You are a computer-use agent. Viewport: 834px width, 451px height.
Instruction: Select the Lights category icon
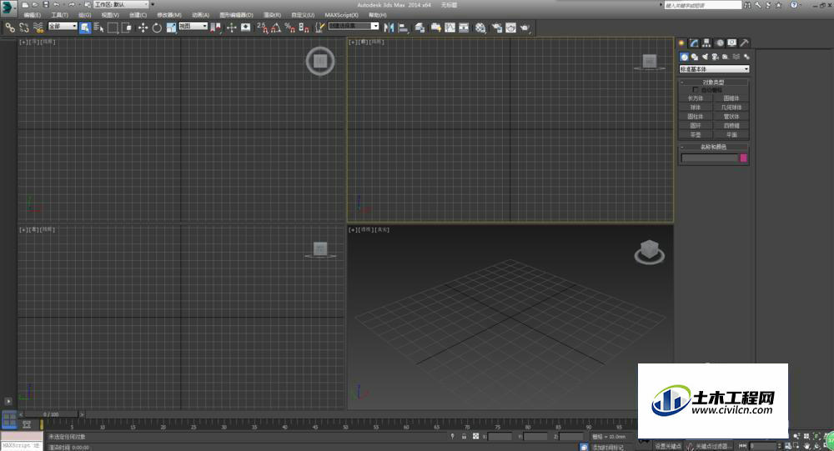(x=705, y=57)
